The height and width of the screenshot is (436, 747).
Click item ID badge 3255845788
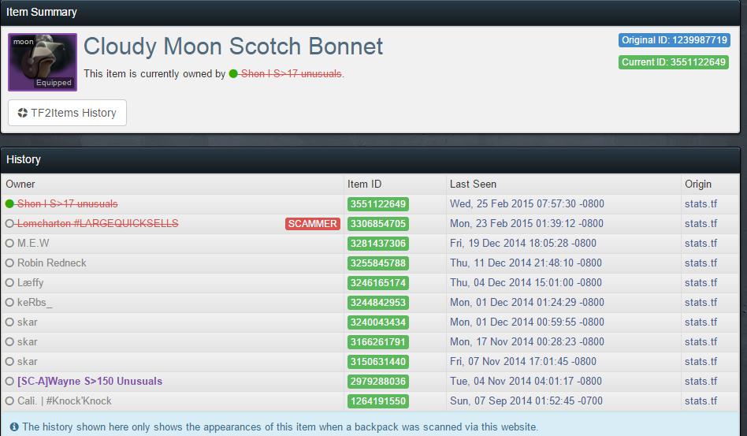coord(377,263)
